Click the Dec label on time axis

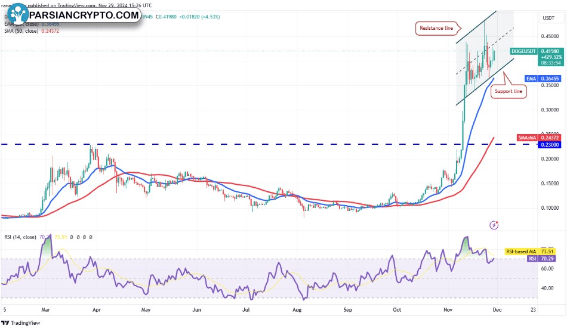[497, 310]
